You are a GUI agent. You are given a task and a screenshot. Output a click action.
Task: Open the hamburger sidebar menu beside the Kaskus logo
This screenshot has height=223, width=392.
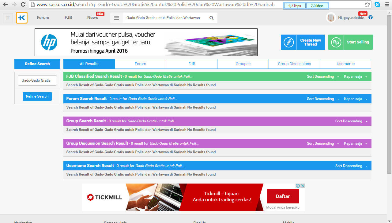click(8, 18)
